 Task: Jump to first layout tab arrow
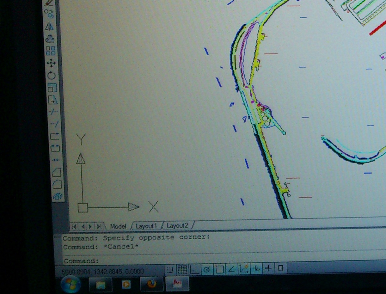coord(75,227)
